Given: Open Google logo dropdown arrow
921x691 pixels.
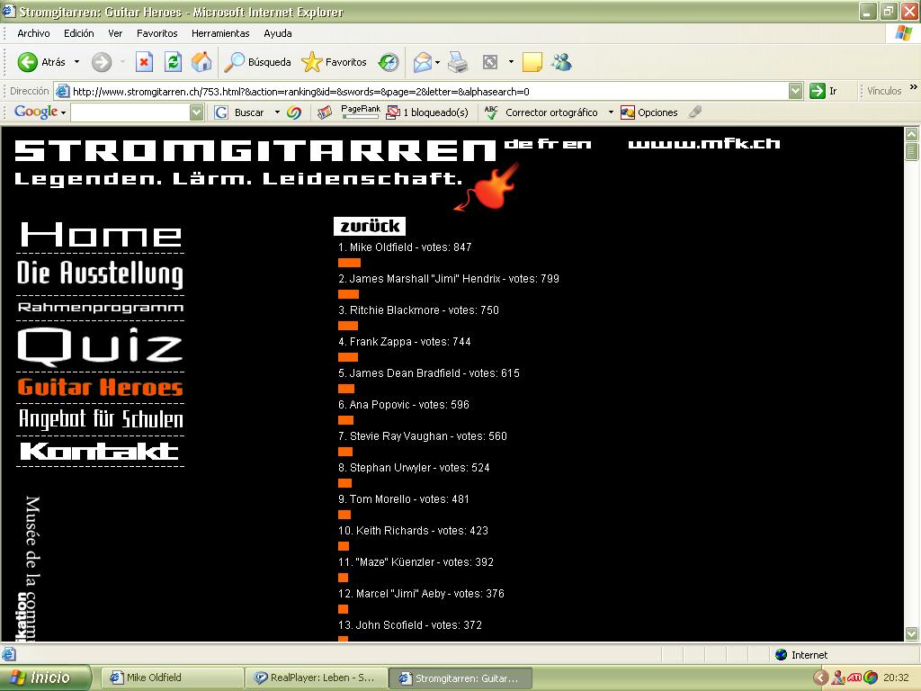Looking at the screenshot, I should (x=64, y=112).
